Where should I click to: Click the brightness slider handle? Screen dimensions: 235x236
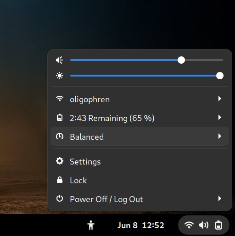(220, 76)
